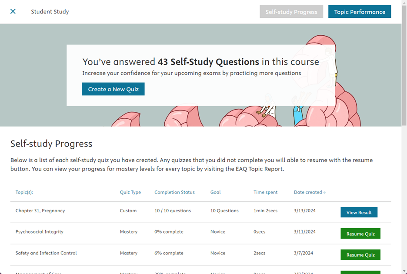This screenshot has width=407, height=274.
Task: Switch to the Self-study Progress view
Action: coord(291,11)
